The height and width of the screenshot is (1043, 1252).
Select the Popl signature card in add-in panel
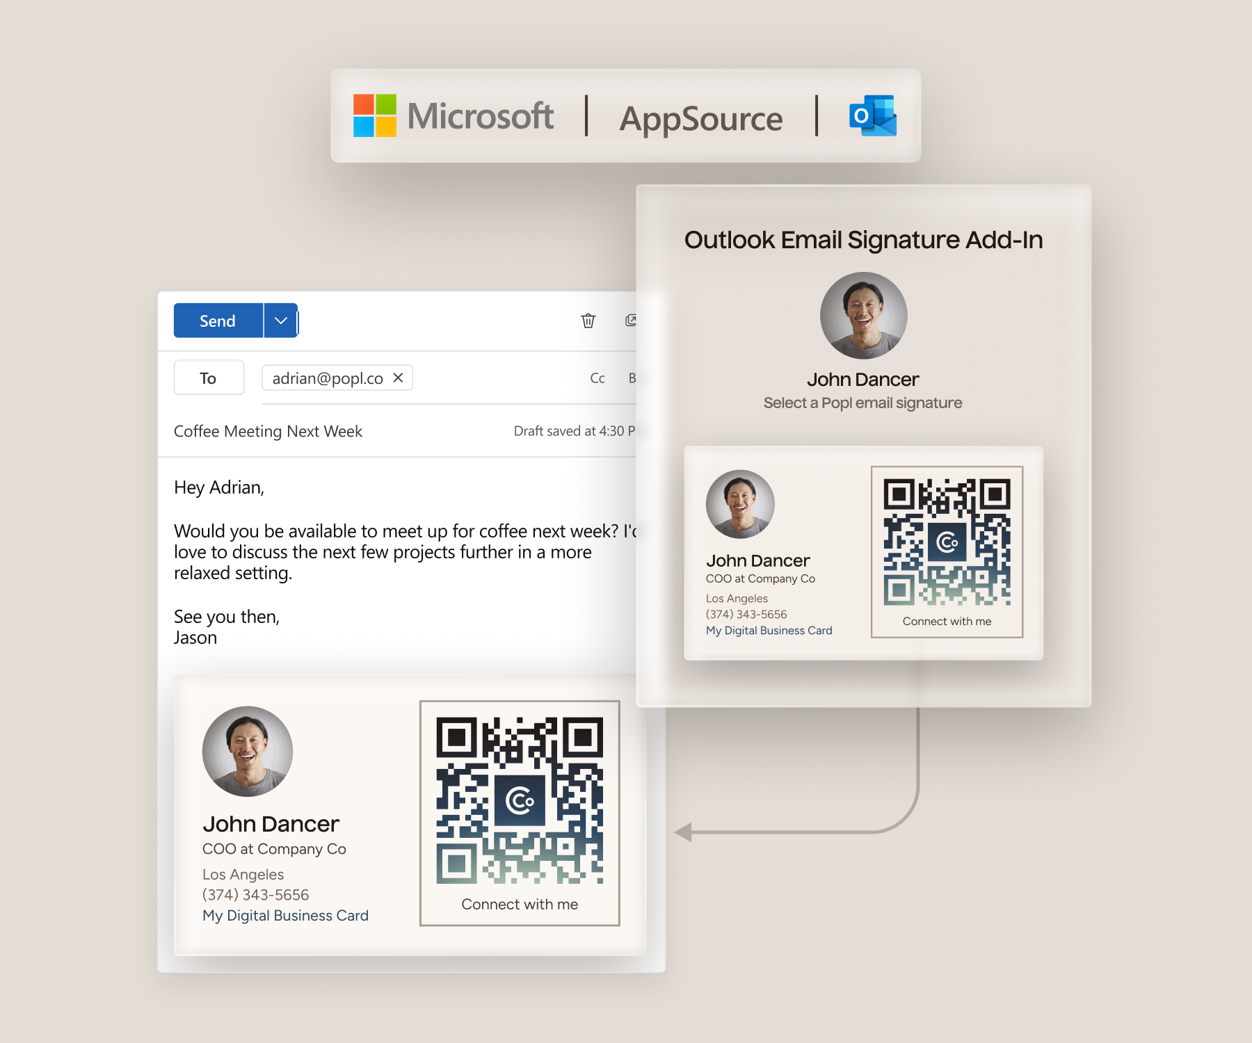pyautogui.click(x=863, y=553)
